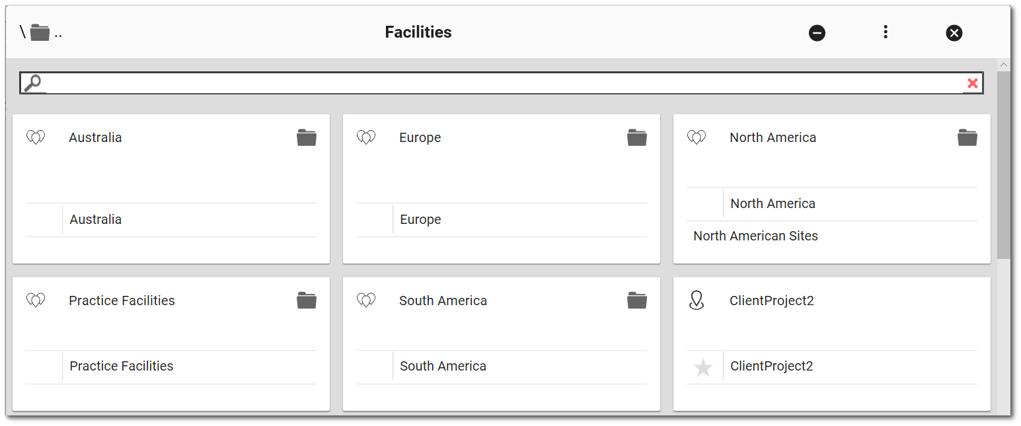Click the search magnifier icon
Image resolution: width=1021 pixels, height=426 pixels.
(x=32, y=82)
